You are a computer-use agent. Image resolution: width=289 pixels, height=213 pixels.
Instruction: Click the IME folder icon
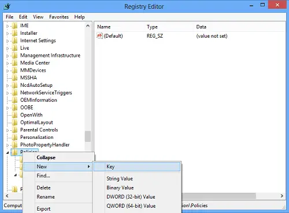click(x=14, y=25)
